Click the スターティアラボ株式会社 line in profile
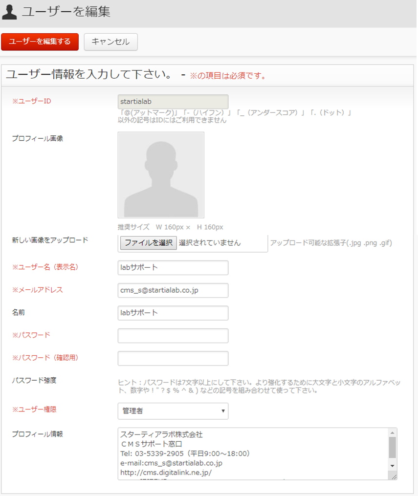This screenshot has height=496, width=418. tap(161, 434)
